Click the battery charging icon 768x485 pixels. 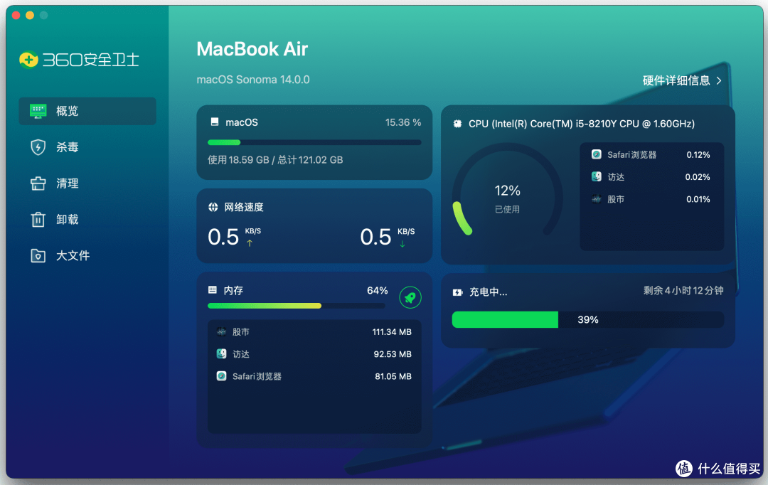[457, 292]
